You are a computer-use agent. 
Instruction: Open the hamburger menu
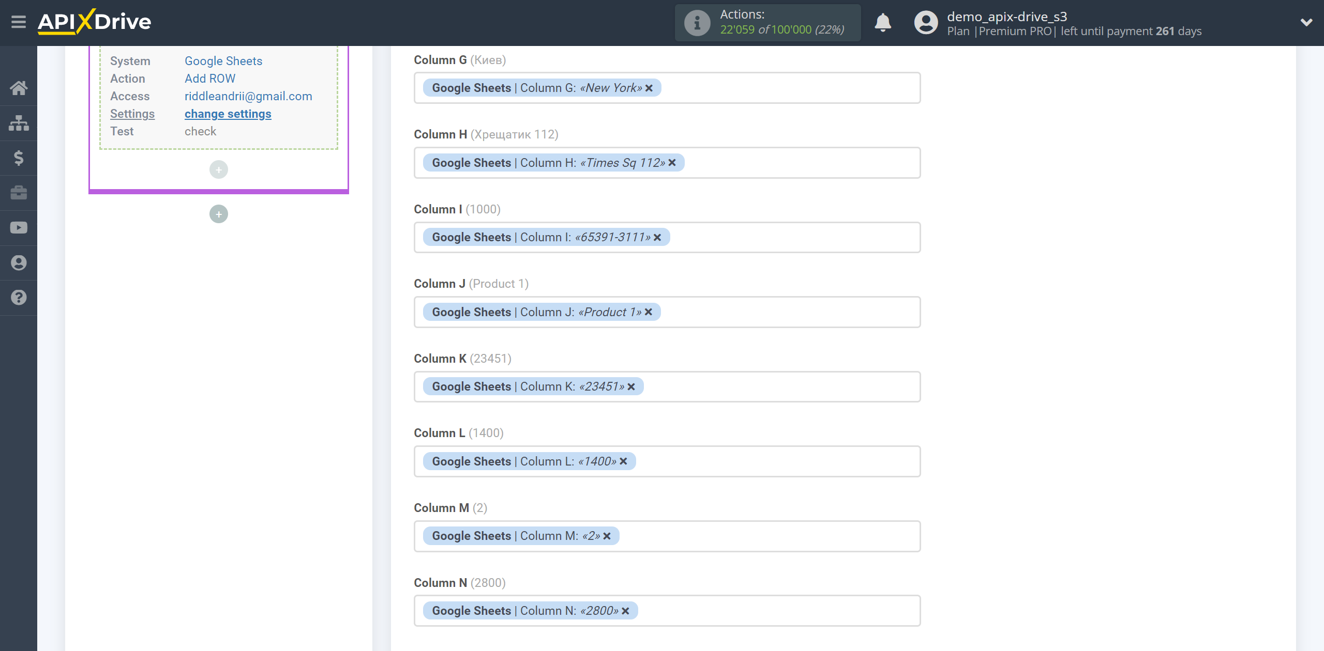[x=19, y=22]
